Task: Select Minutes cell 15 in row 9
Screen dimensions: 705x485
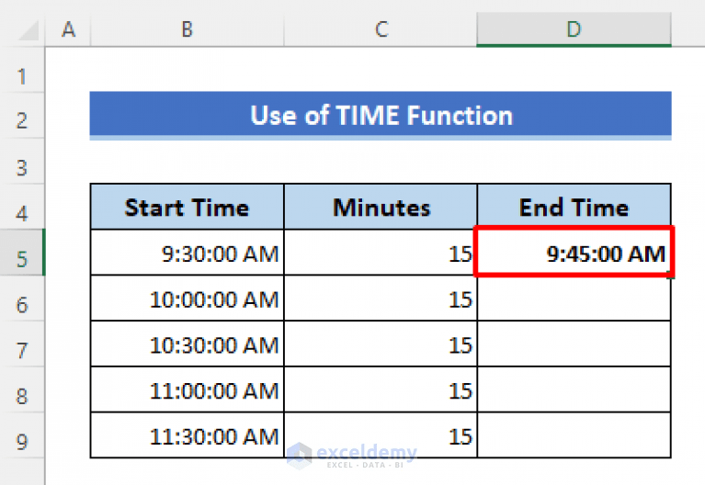Action: (x=381, y=435)
